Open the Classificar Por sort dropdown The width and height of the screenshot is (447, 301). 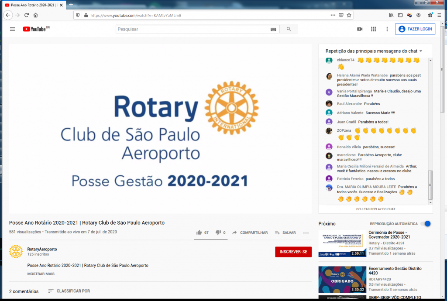69,291
